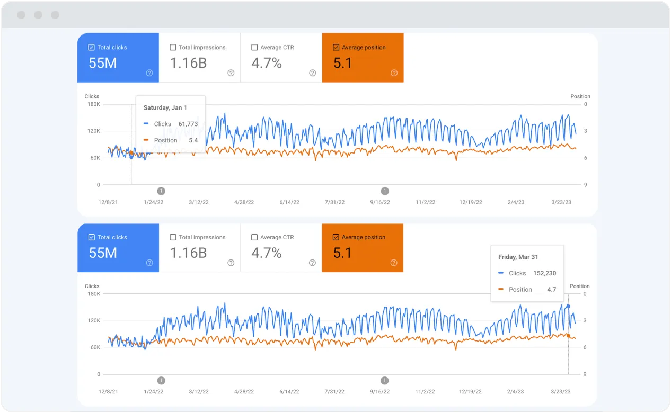
Task: Click help icon on second chart's Total clicks card
Action: 149,263
